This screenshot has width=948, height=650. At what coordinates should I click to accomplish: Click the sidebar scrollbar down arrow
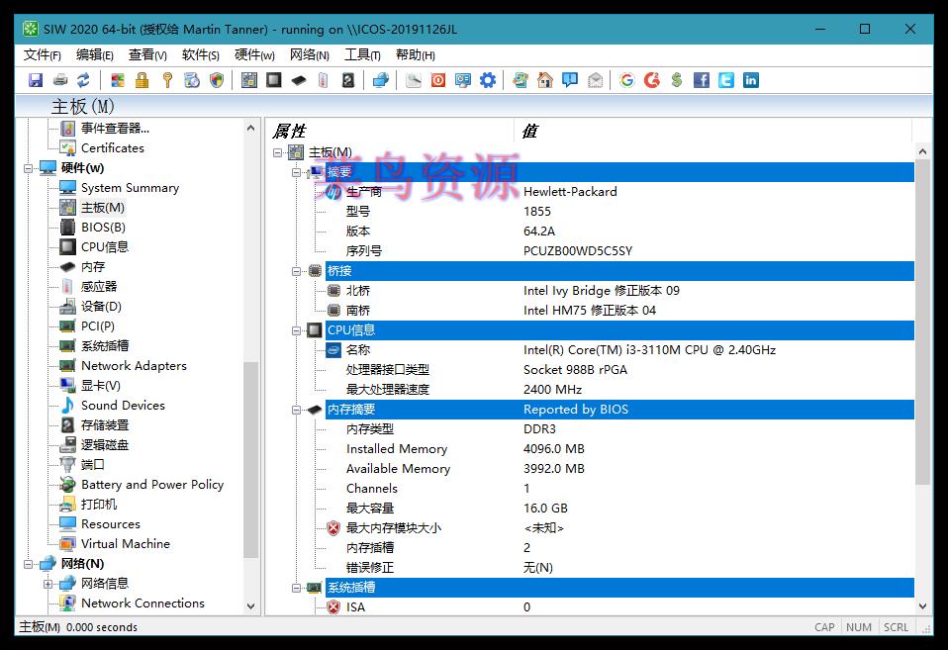(251, 604)
